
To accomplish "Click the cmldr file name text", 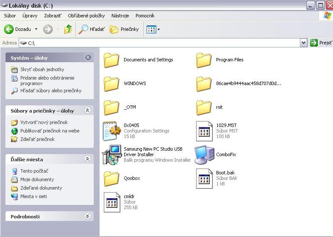I will (x=129, y=196).
